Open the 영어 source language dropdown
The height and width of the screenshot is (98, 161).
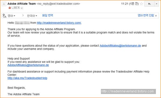11,16
